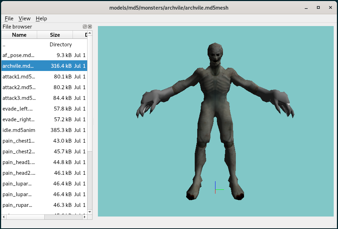
Task: Click horizontal scrollbar left arrow
Action: (4, 217)
